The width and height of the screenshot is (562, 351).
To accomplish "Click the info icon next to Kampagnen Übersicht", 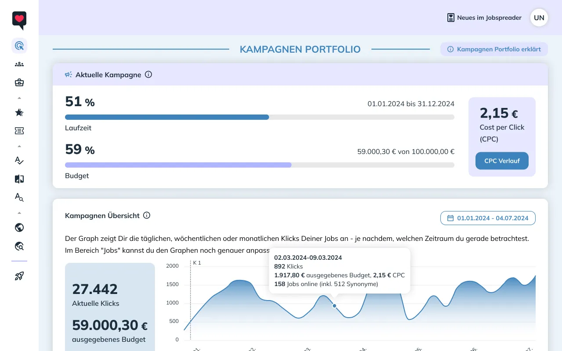I will pyautogui.click(x=147, y=215).
